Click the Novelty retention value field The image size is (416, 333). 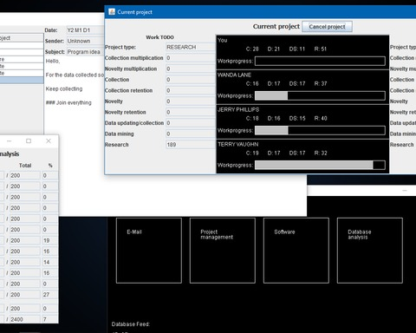point(191,112)
